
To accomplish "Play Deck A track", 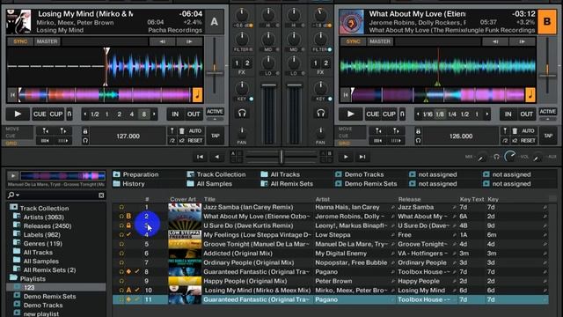I will (18, 114).
